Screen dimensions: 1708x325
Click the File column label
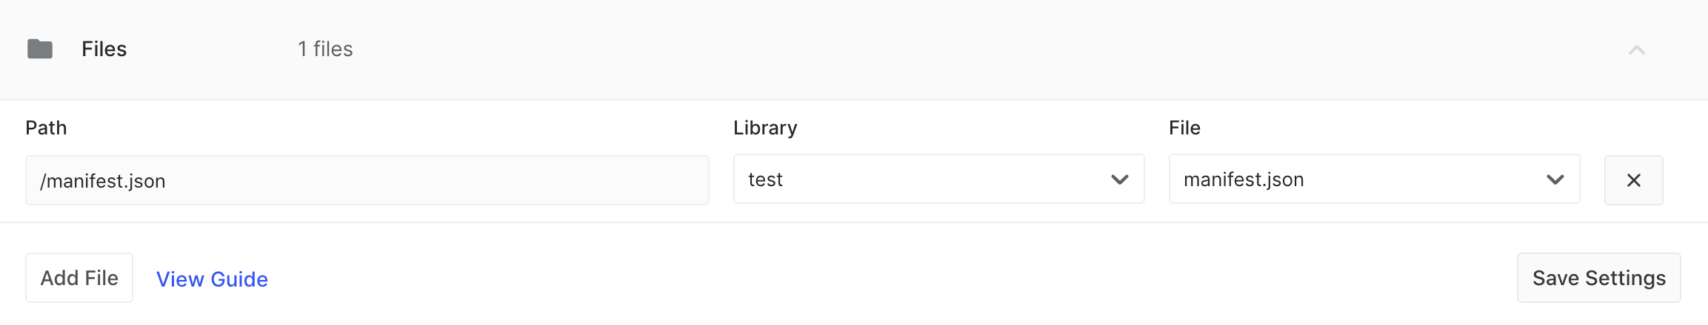(x=1184, y=128)
